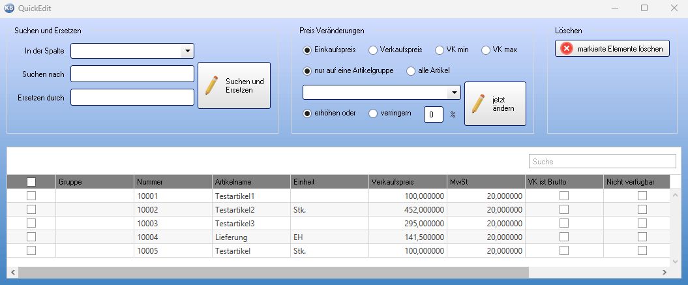Image resolution: width=688 pixels, height=285 pixels.
Task: Select nur auf eine Artikelgruppe option
Action: [x=307, y=70]
